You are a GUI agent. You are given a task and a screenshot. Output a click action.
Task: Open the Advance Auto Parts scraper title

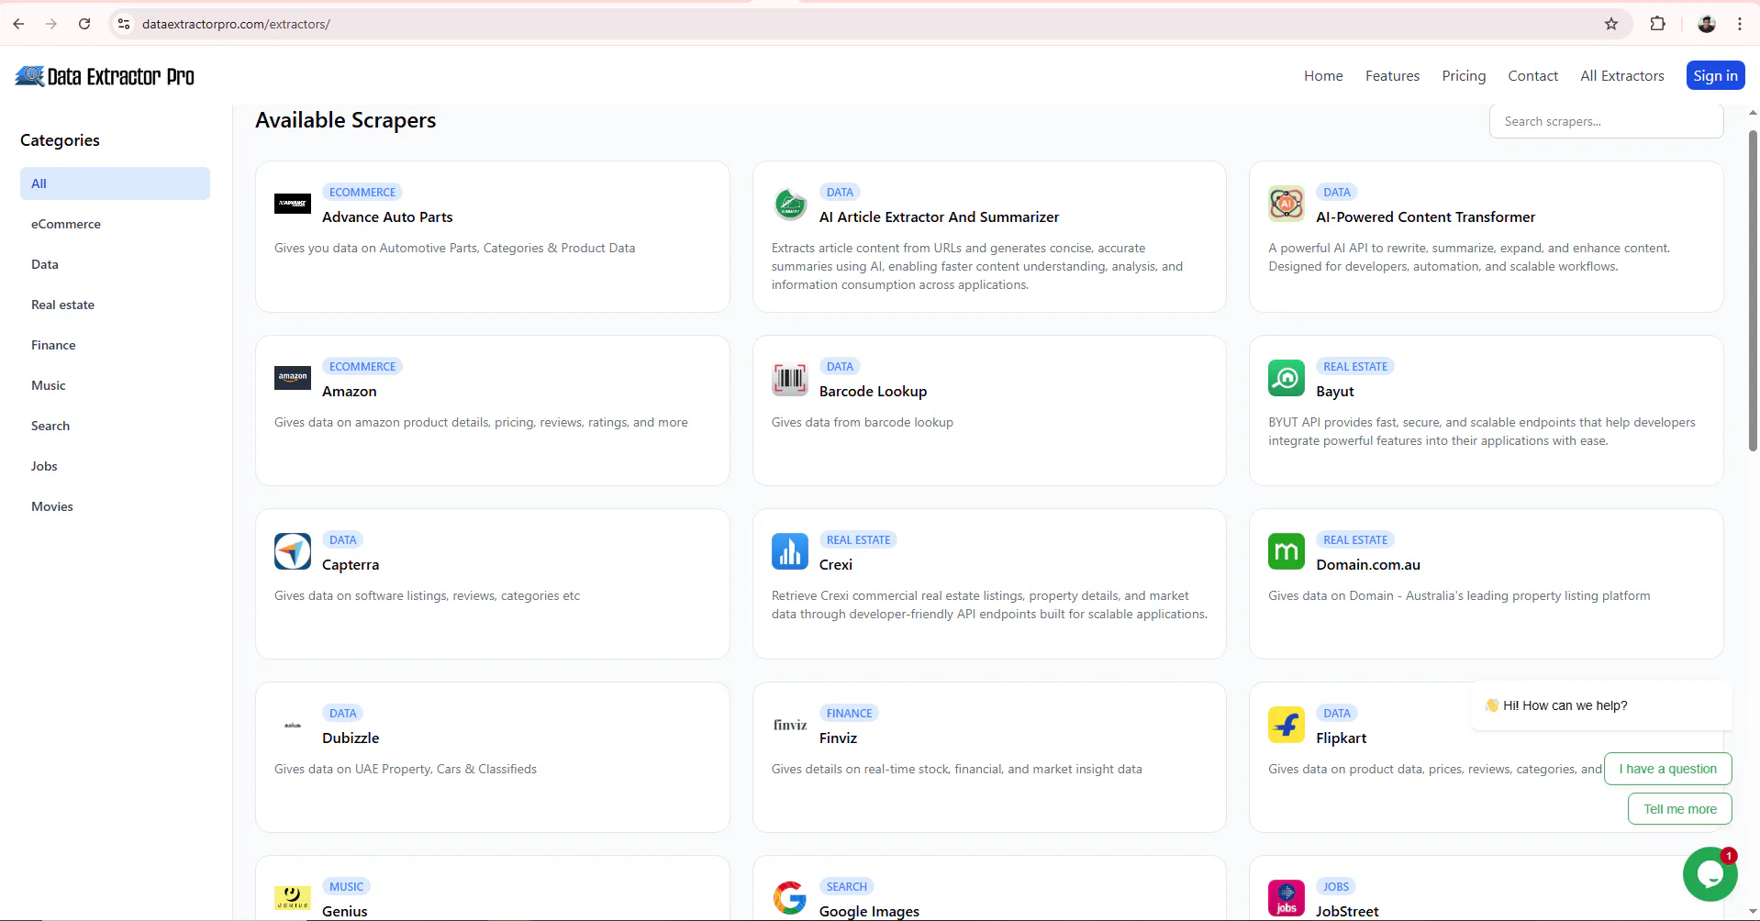tap(387, 217)
